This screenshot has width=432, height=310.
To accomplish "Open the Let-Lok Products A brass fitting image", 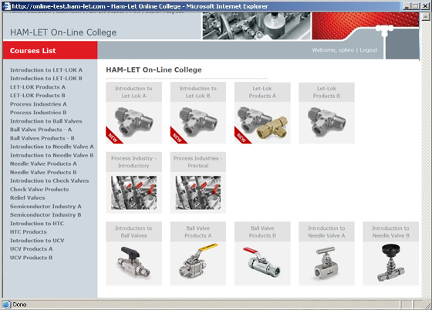I will point(262,123).
